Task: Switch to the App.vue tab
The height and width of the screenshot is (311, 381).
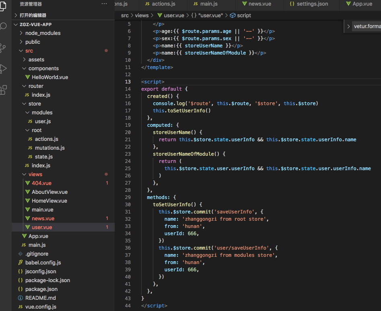Action: click(362, 4)
